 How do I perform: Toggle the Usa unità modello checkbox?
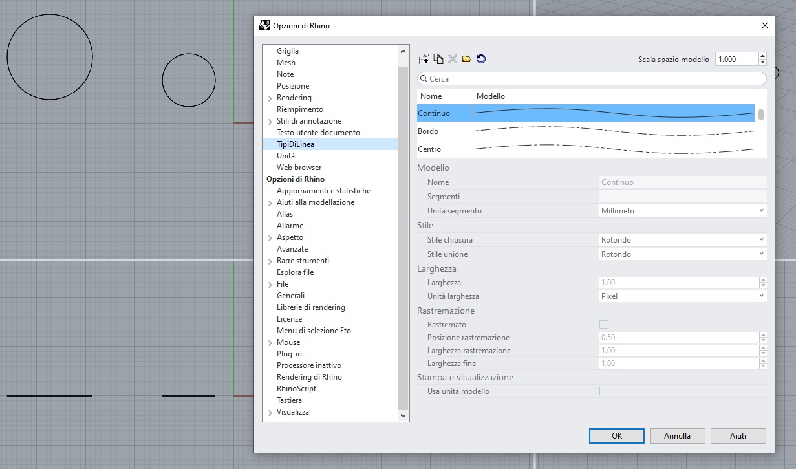click(604, 391)
